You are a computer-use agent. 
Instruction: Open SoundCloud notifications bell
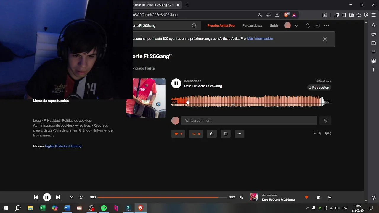tap(308, 26)
